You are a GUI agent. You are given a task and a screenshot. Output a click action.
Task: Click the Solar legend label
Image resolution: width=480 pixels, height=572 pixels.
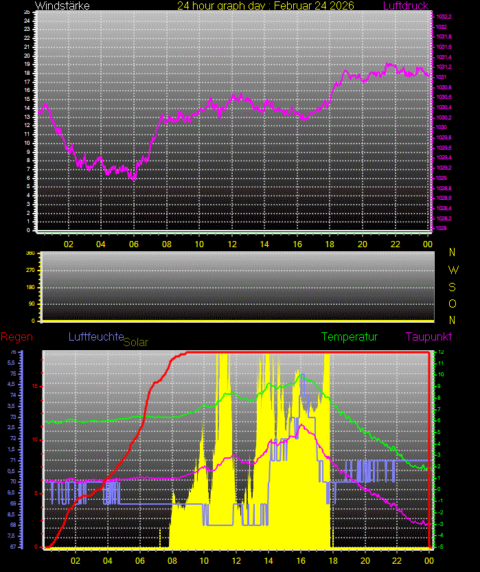[x=135, y=342]
